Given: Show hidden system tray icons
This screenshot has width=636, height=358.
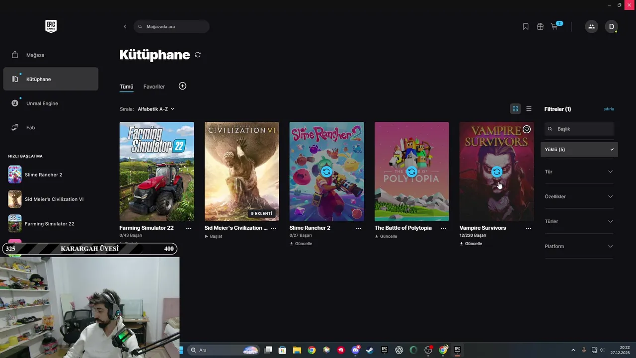Looking at the screenshot, I should 573,350.
